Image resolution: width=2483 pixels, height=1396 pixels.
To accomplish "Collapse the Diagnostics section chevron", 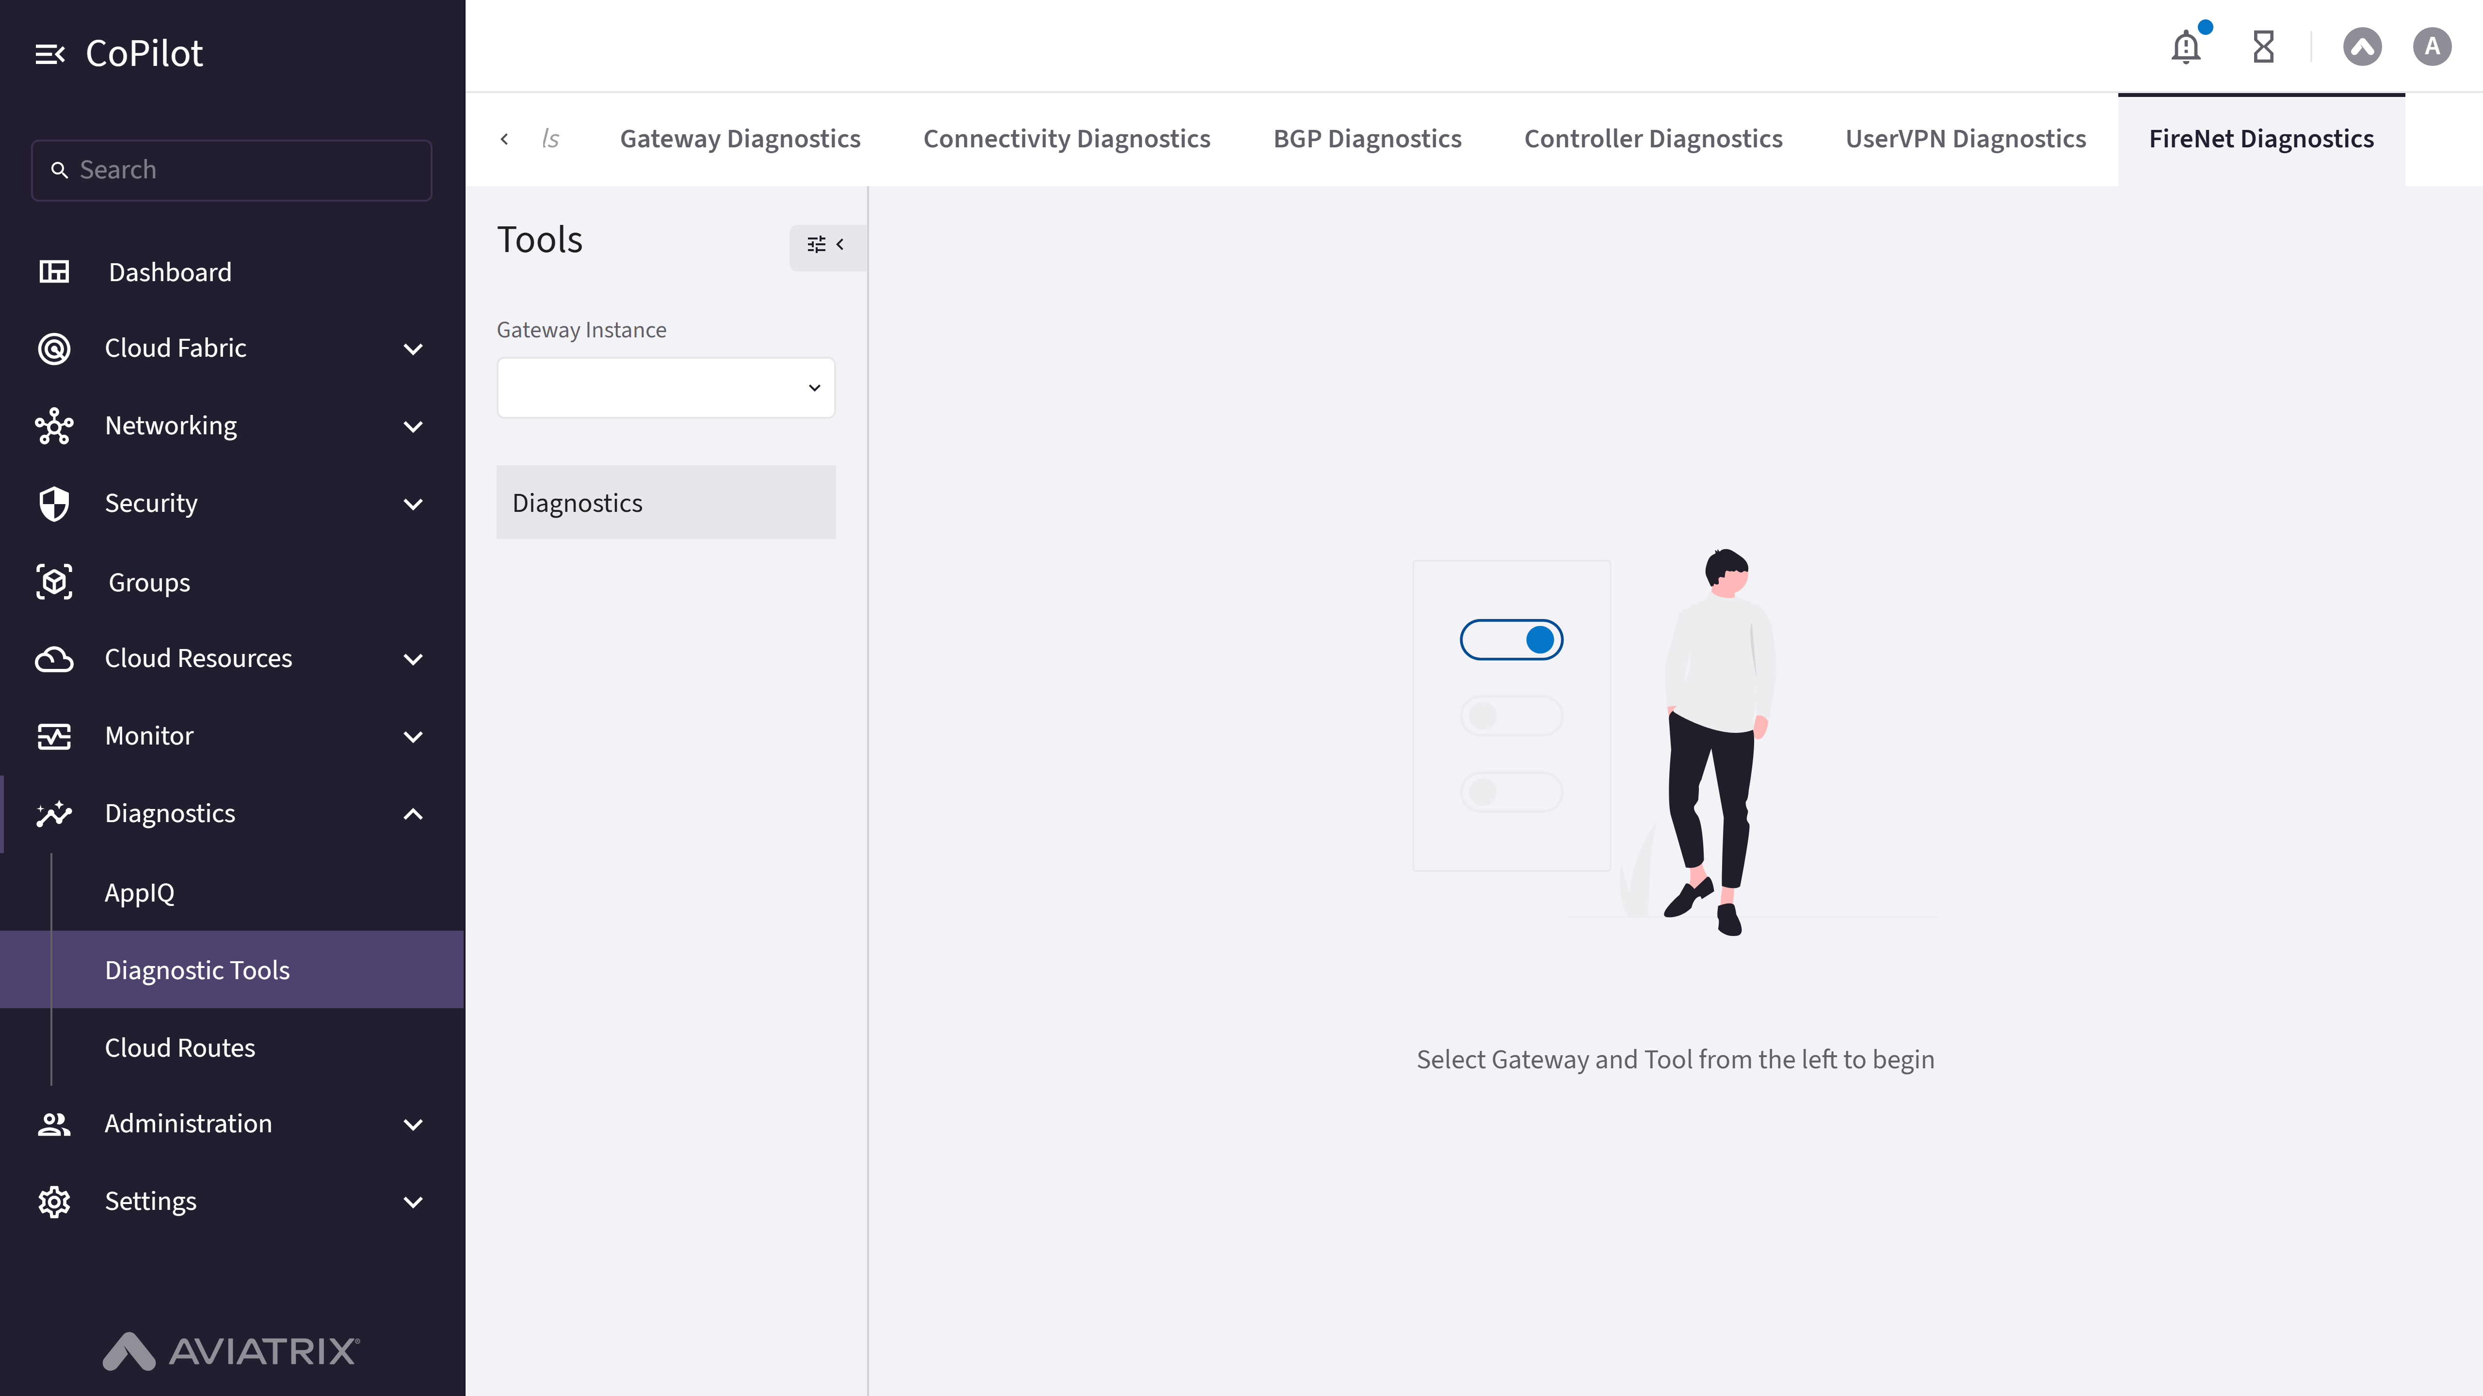I will pyautogui.click(x=414, y=814).
